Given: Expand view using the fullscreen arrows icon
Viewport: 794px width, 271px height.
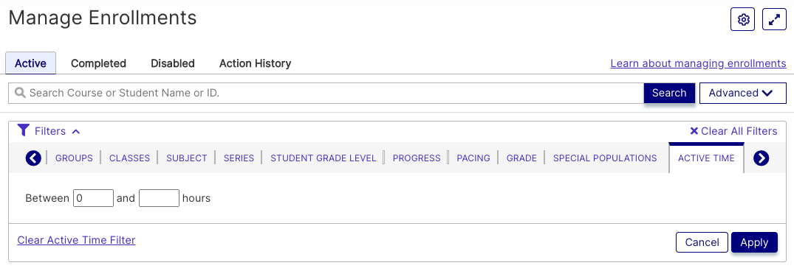Looking at the screenshot, I should [774, 20].
